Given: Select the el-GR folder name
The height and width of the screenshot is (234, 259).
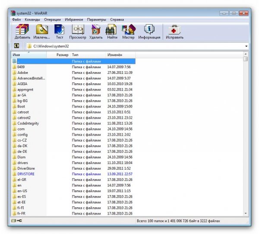Looking at the screenshot, I should (22, 180).
